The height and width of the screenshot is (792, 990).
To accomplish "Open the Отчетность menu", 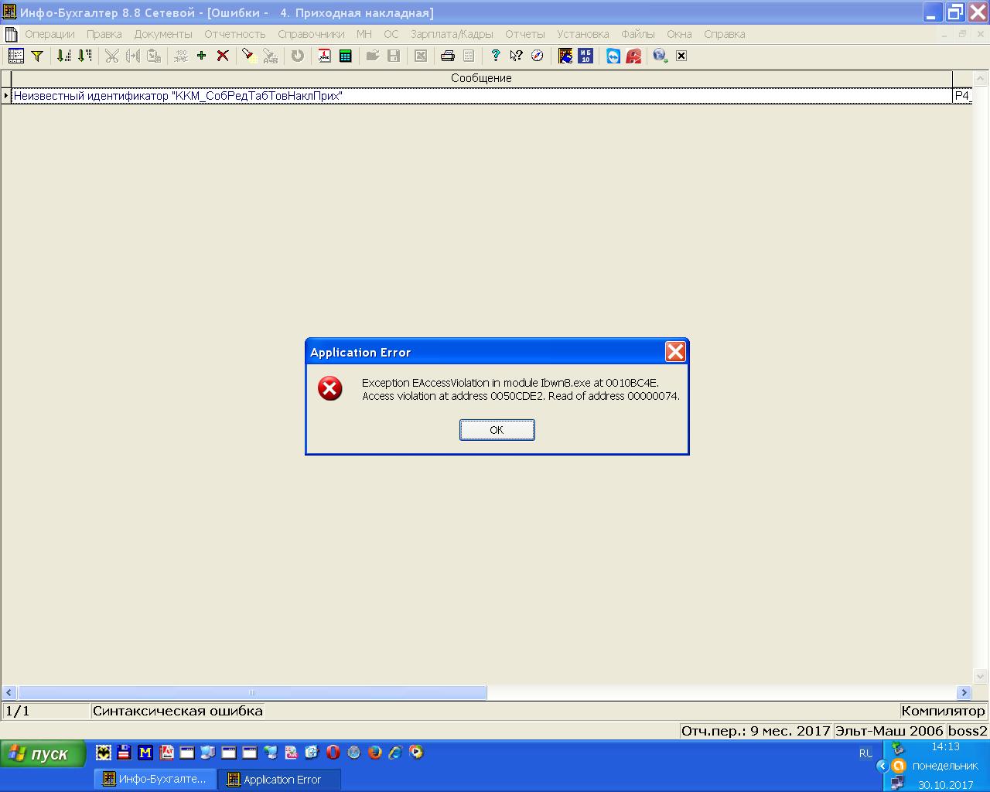I will [x=235, y=34].
